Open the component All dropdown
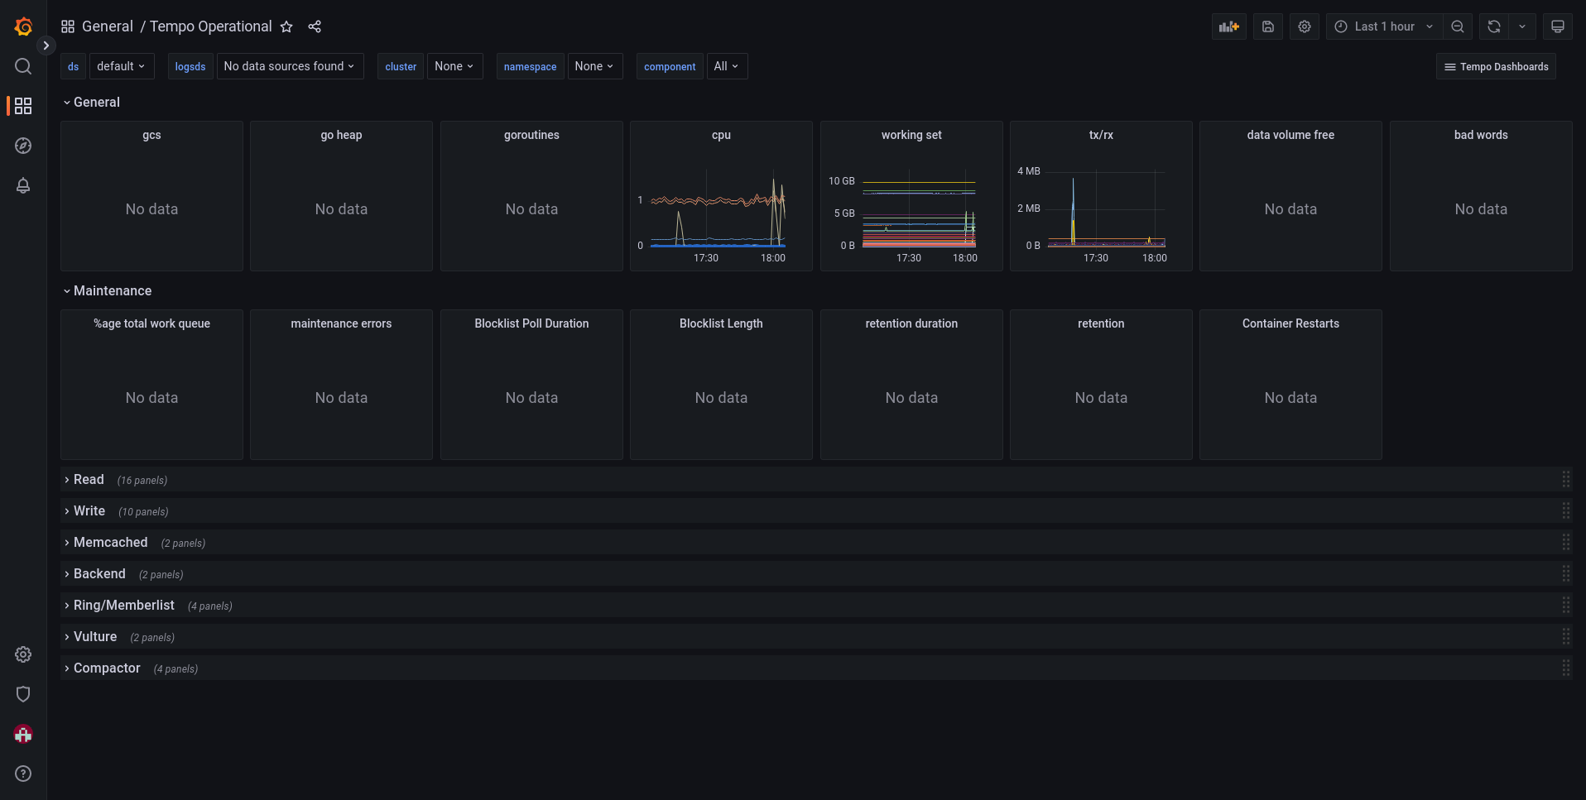The image size is (1586, 800). tap(726, 66)
